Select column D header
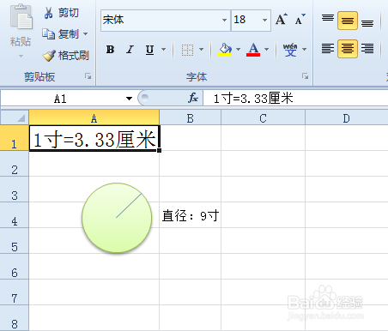This screenshot has width=388, height=331. pos(347,118)
